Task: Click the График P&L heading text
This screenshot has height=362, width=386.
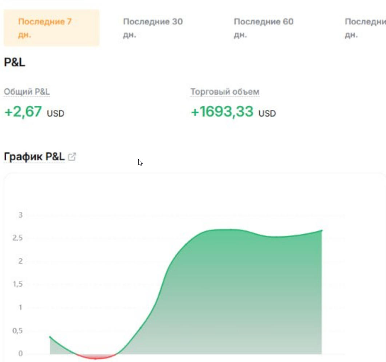Action: (34, 157)
